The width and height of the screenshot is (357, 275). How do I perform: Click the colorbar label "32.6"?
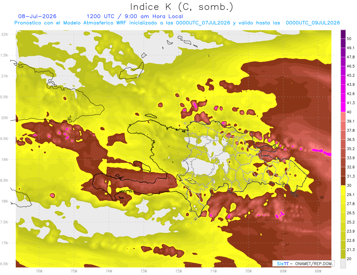[351, 167]
